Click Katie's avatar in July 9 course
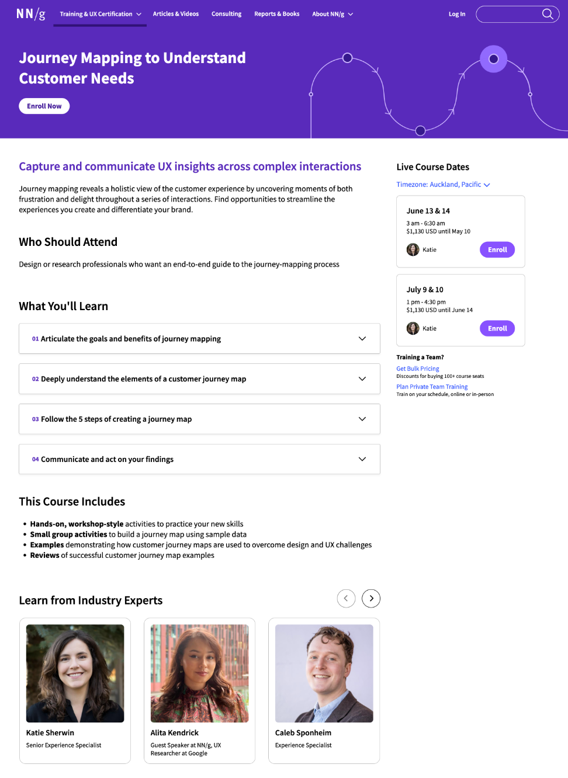 (x=413, y=328)
